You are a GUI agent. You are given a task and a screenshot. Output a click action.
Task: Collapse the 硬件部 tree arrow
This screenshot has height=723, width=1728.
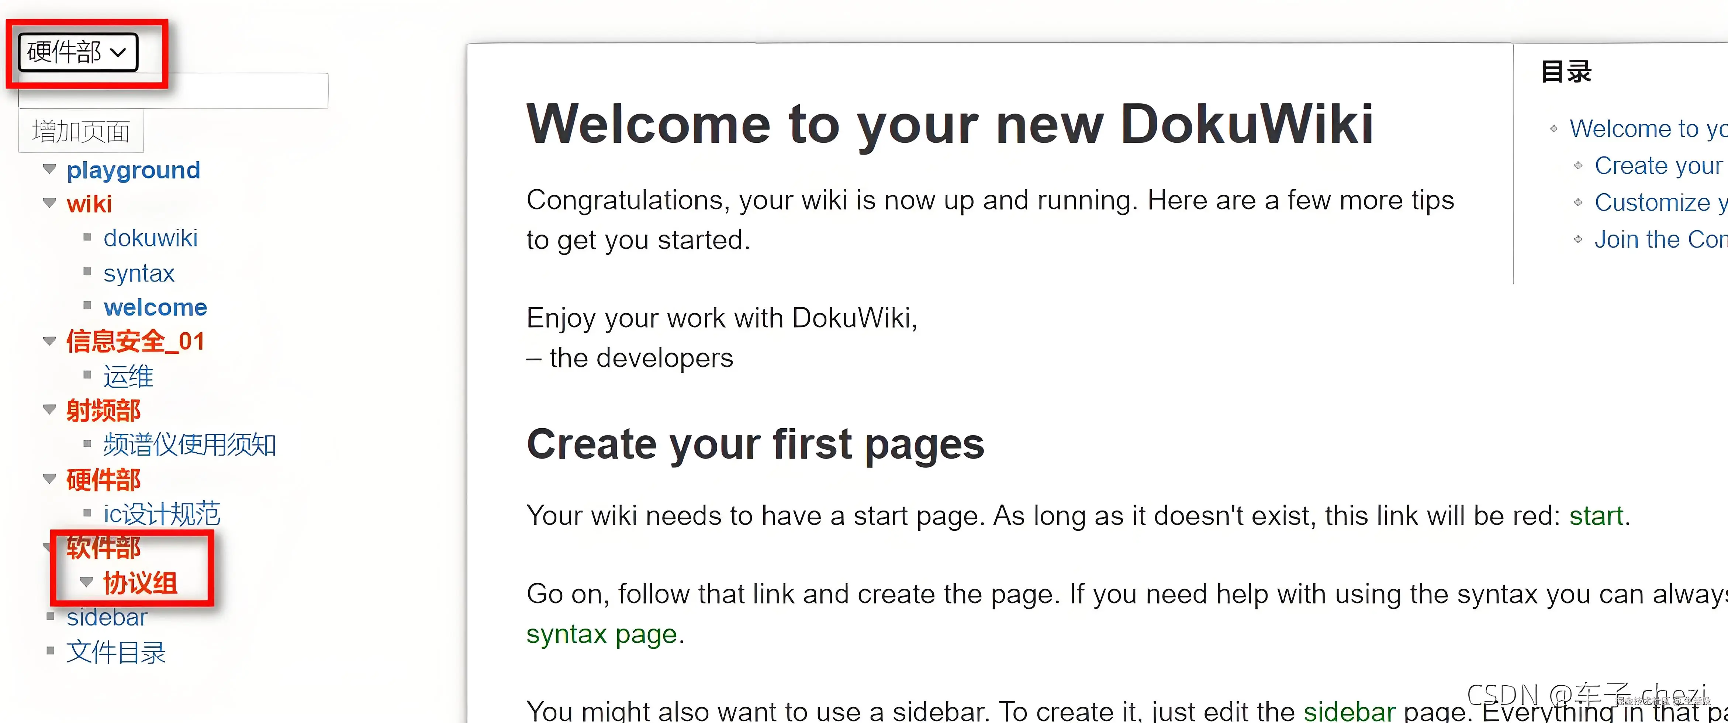[49, 478]
